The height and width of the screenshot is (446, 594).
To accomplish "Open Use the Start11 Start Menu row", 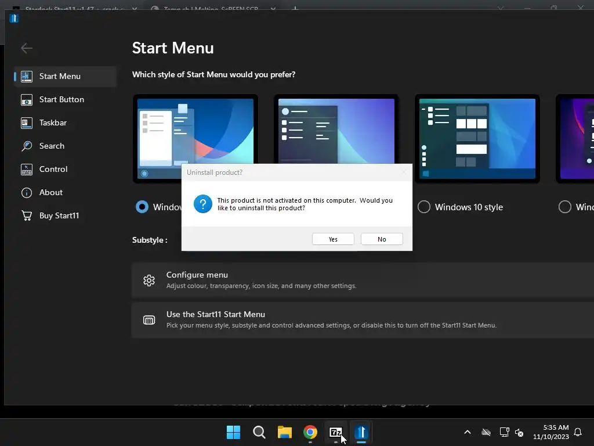I will click(x=363, y=320).
